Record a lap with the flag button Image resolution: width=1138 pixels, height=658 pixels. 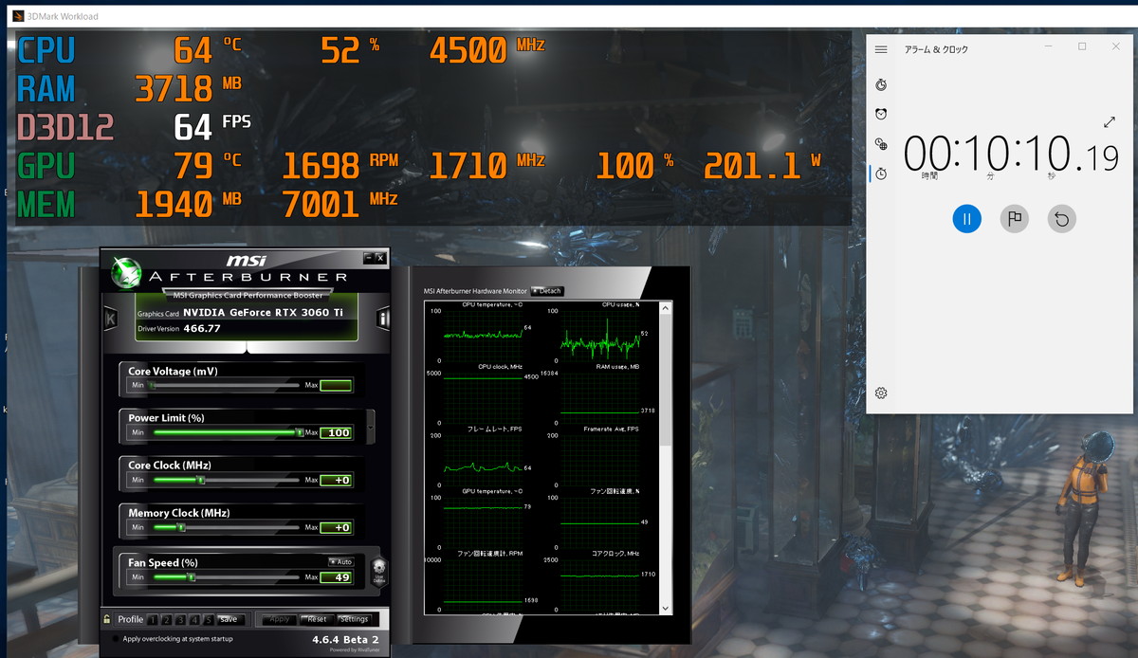click(1015, 219)
